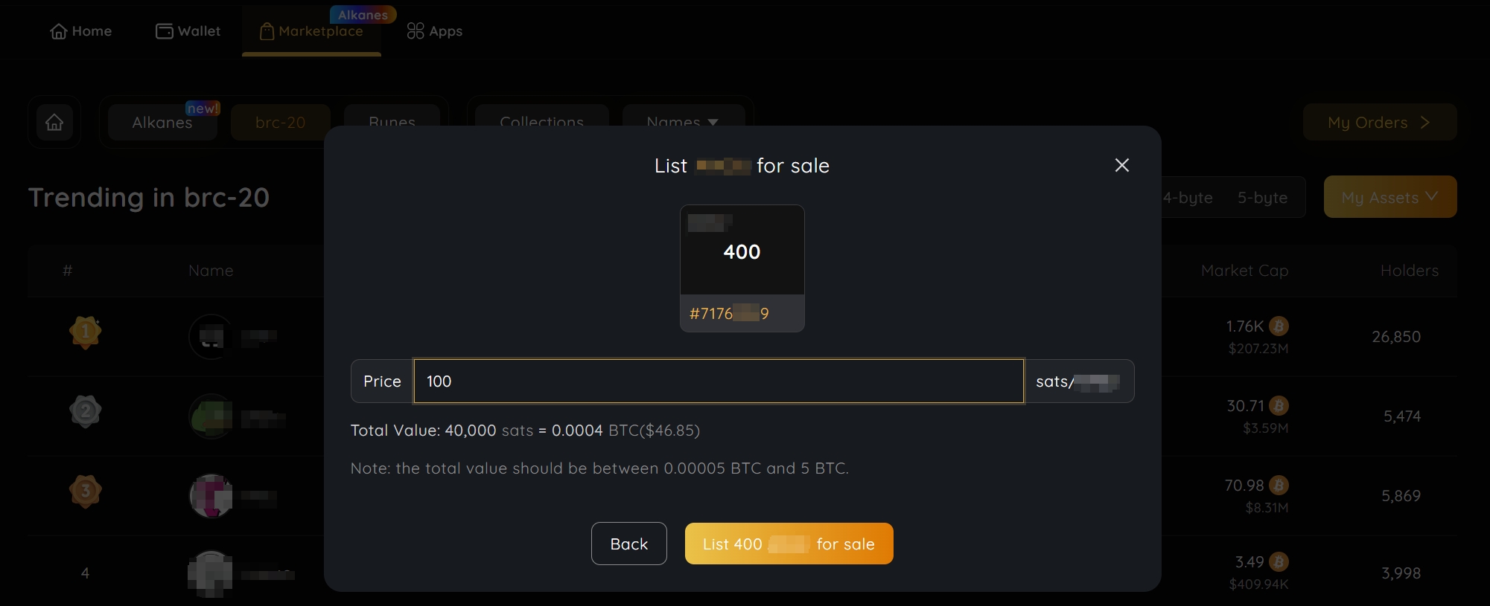Screen dimensions: 1490x606
Task: Click the Bitcoin icon next to 1.76K
Action: coord(1279,326)
